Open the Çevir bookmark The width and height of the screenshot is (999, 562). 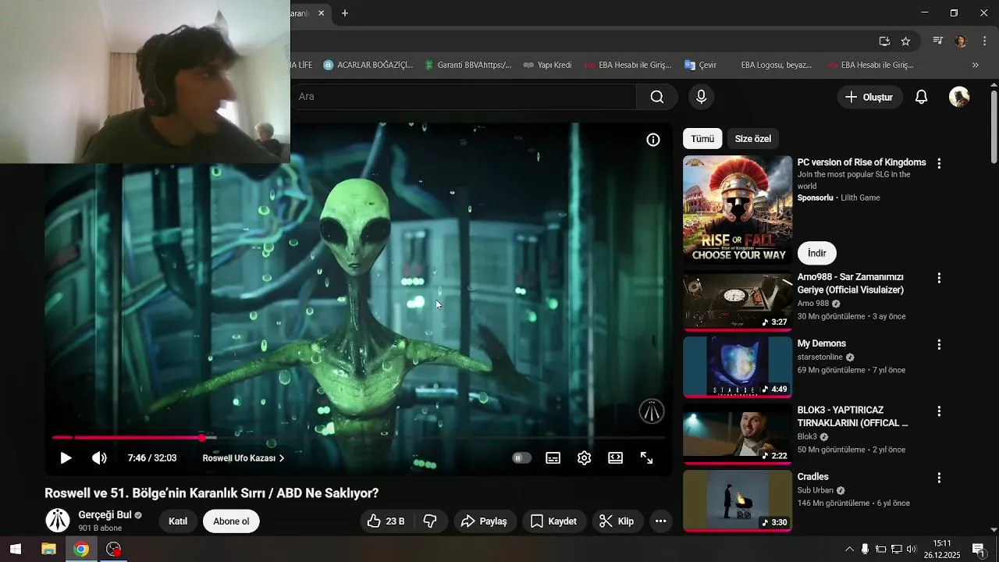click(x=700, y=65)
